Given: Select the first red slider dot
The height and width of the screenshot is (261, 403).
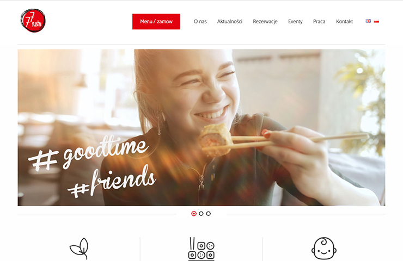Looking at the screenshot, I should point(194,214).
